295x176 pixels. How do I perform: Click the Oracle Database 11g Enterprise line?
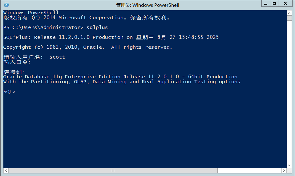coord(120,77)
